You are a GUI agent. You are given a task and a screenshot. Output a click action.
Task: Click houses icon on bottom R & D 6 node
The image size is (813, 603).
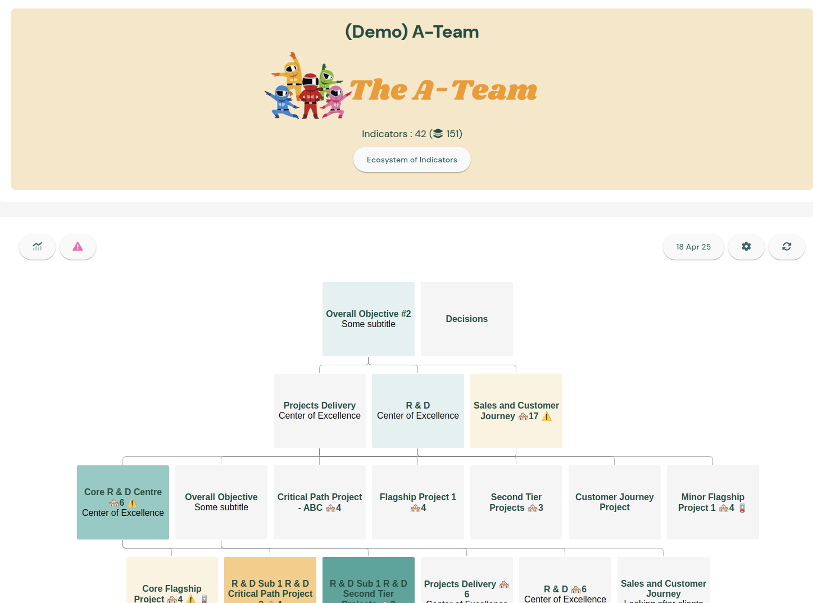576,590
